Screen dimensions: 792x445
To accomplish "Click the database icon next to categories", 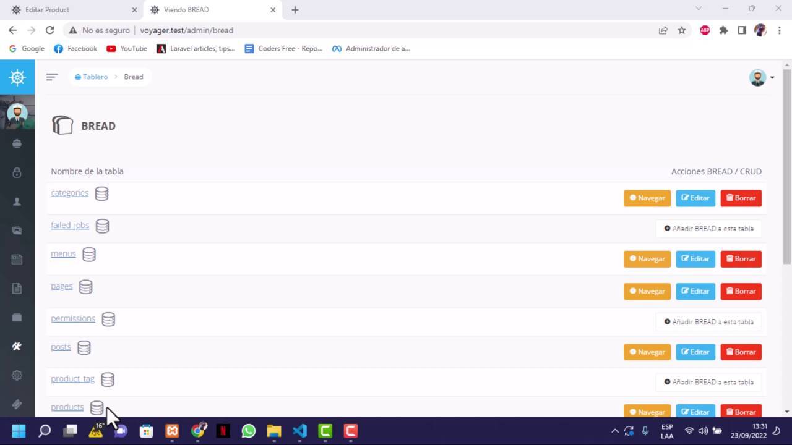I will 101,193.
